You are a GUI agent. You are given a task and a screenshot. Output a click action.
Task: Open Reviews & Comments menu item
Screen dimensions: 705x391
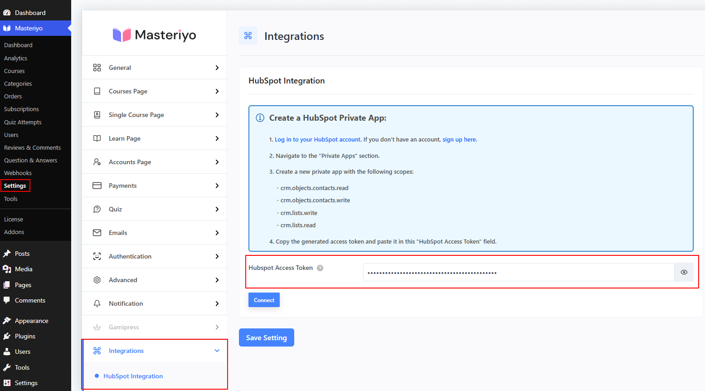(x=32, y=147)
